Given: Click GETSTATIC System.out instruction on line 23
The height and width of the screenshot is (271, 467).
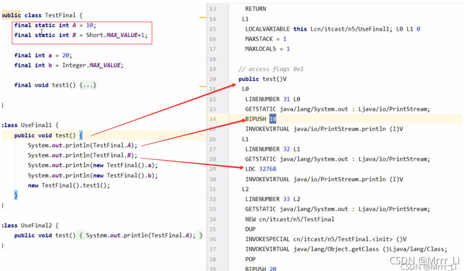Looking at the screenshot, I should 337,109.
